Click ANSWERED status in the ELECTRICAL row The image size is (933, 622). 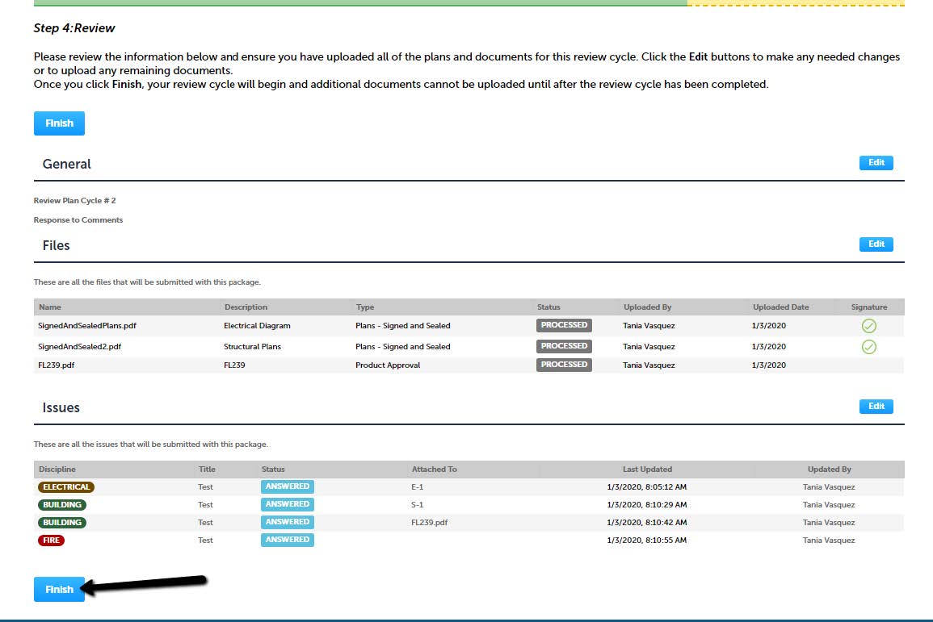click(287, 486)
